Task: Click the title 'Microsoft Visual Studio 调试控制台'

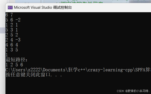Action: pos(43,7)
